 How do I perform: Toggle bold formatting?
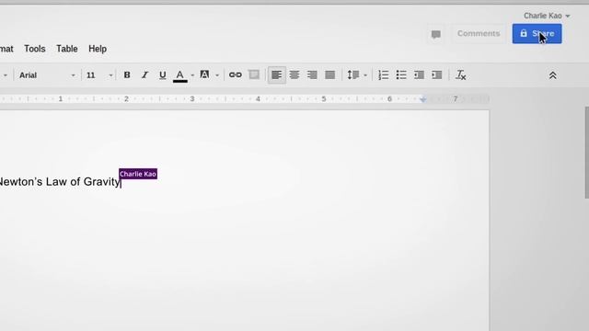(x=127, y=75)
